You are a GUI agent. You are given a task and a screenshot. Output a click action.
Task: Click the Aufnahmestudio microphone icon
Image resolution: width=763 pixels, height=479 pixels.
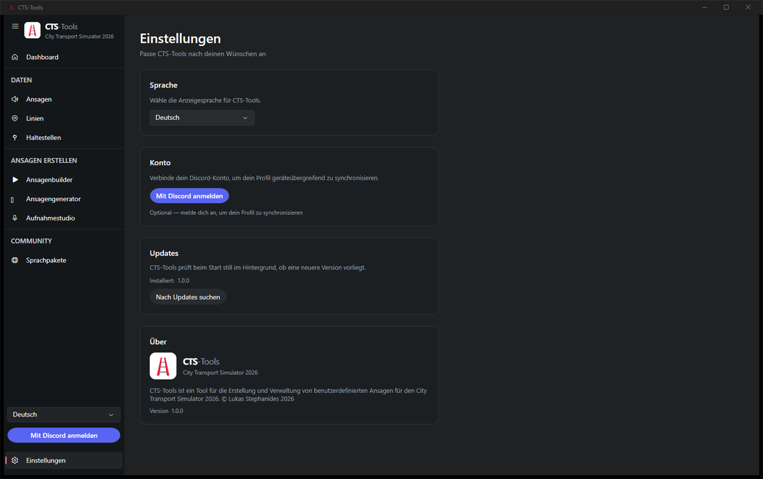15,218
